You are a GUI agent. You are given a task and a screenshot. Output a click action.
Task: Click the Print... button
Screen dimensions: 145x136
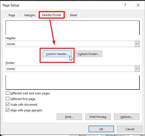point(69,117)
